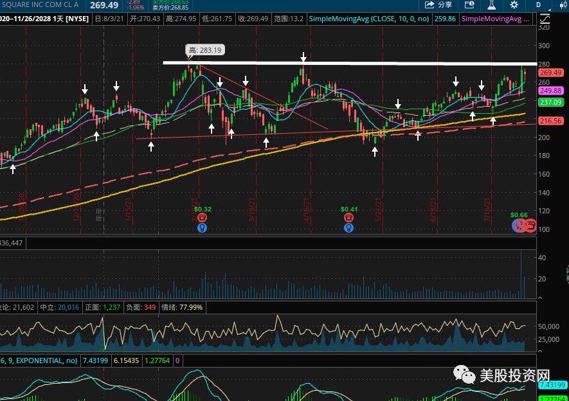569x401 pixels.
Task: Click the last price 269.49 in header
Action: click(x=104, y=5)
